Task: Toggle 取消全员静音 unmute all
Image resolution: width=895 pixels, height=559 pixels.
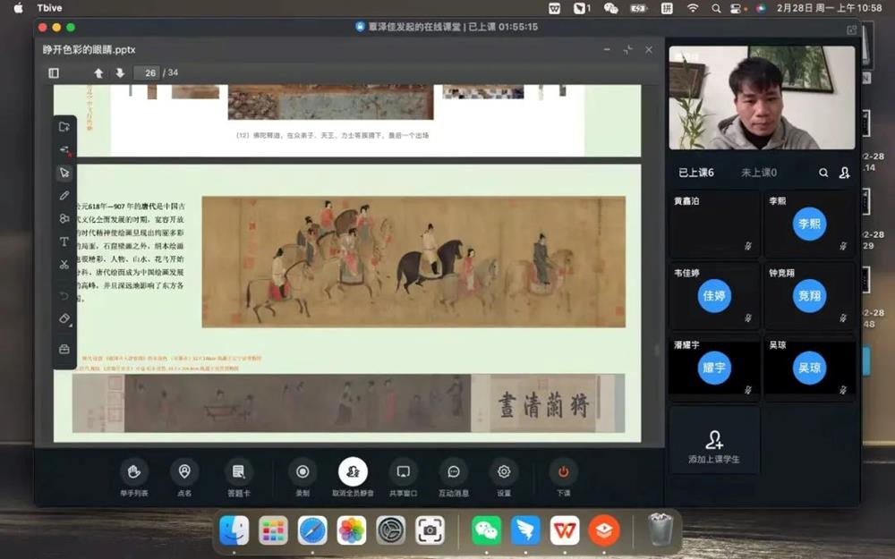Action: 353,478
